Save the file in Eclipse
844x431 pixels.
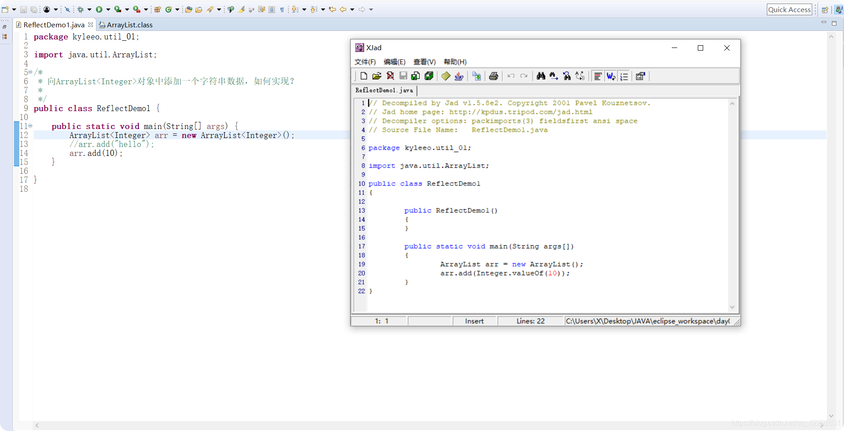pyautogui.click(x=23, y=9)
